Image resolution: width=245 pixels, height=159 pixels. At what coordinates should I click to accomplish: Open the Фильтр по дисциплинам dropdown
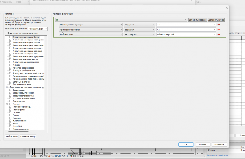(38, 29)
